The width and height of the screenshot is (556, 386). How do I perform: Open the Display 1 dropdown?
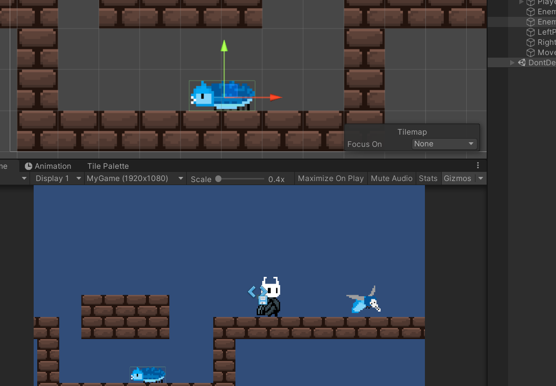(57, 178)
